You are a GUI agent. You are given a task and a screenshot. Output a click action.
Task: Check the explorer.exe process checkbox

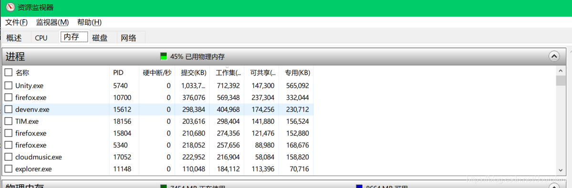(x=9, y=169)
